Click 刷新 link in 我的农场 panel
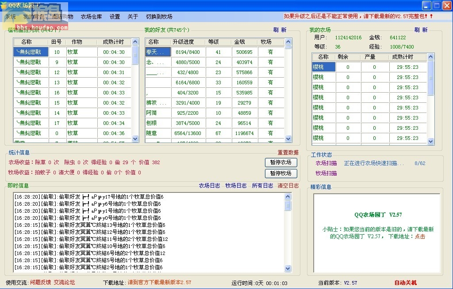Screen dimensions: 453x289 click(x=421, y=30)
